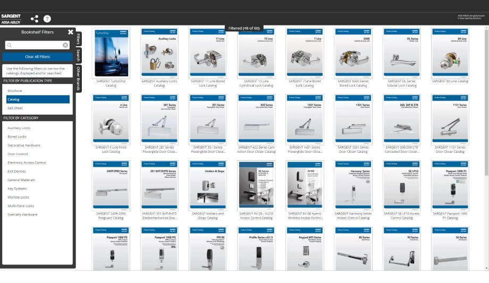Filter by Multi-Point Locks category
The width and height of the screenshot is (489, 283).
(x=21, y=206)
